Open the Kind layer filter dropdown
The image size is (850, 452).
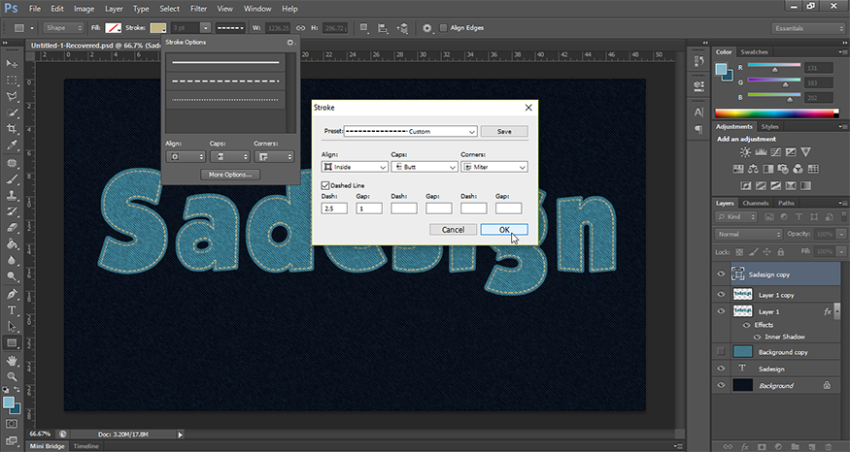[x=736, y=216]
